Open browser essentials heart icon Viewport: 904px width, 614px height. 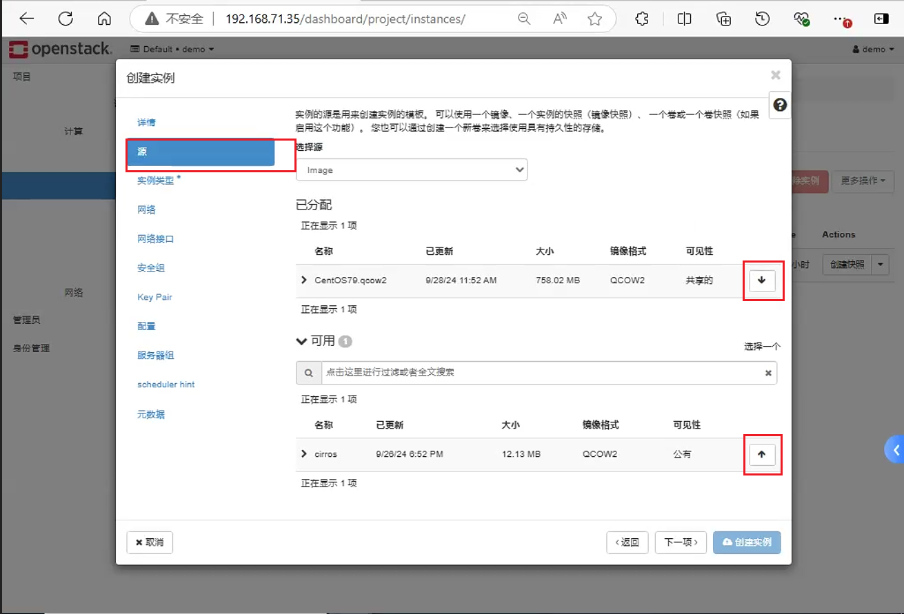802,19
